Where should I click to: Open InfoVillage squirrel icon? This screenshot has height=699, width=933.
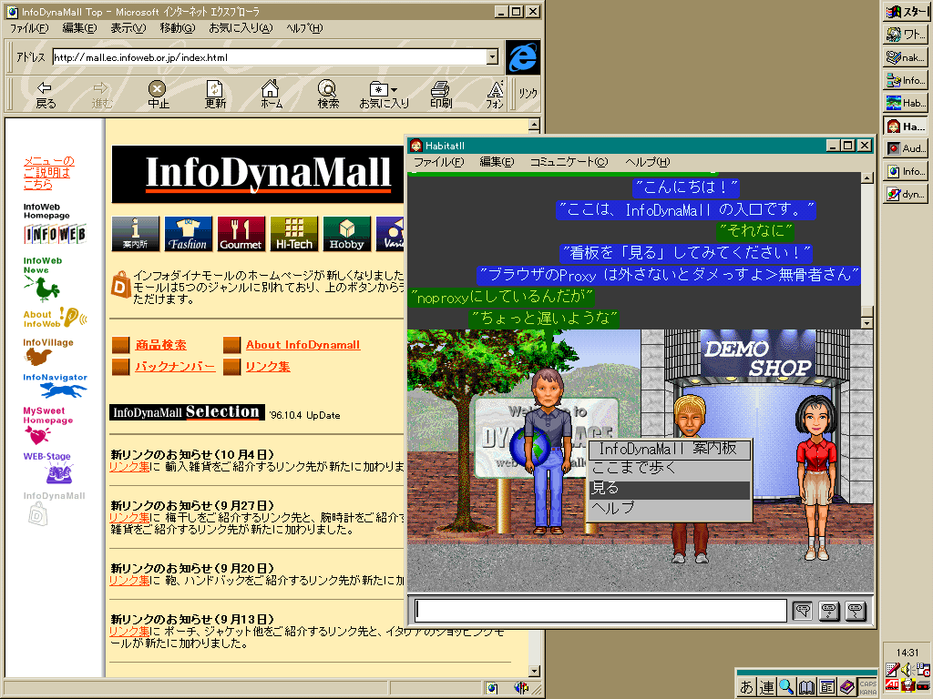pyautogui.click(x=38, y=357)
